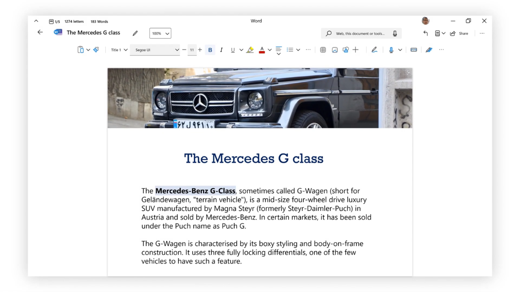Rename the document with the pencil icon
Viewport: 520px width, 292px height.
point(135,33)
